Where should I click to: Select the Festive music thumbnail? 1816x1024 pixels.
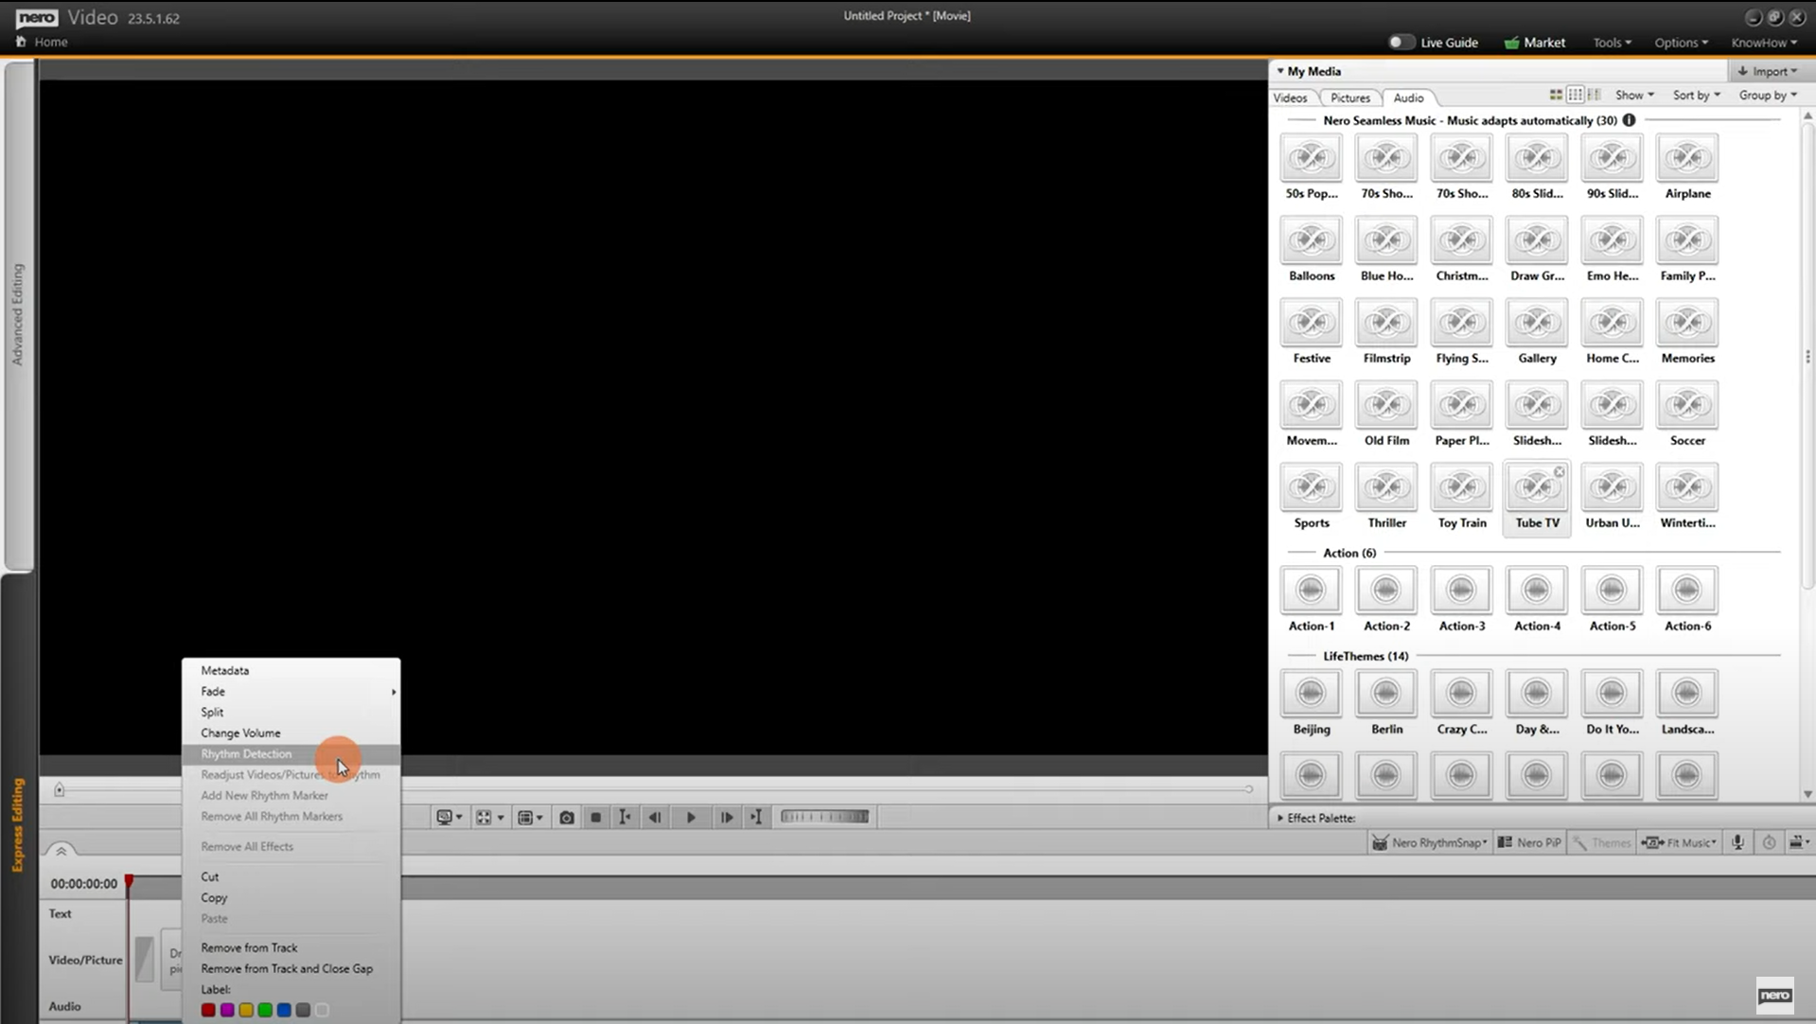tap(1311, 323)
